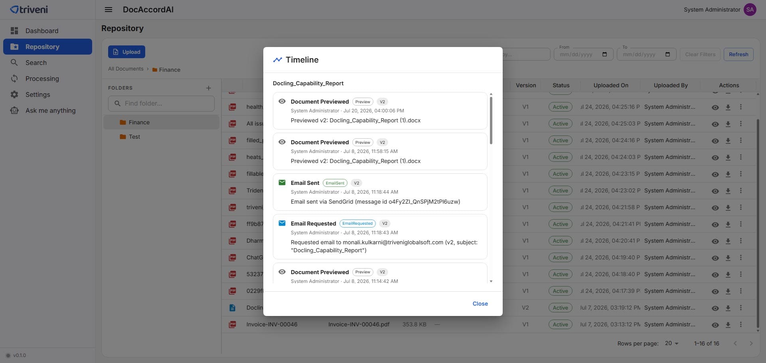766x363 pixels.
Task: Click the Upload button
Action: pyautogui.click(x=126, y=52)
